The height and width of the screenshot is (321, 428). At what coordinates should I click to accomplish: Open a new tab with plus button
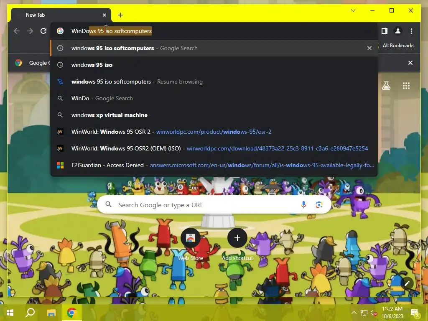point(120,15)
